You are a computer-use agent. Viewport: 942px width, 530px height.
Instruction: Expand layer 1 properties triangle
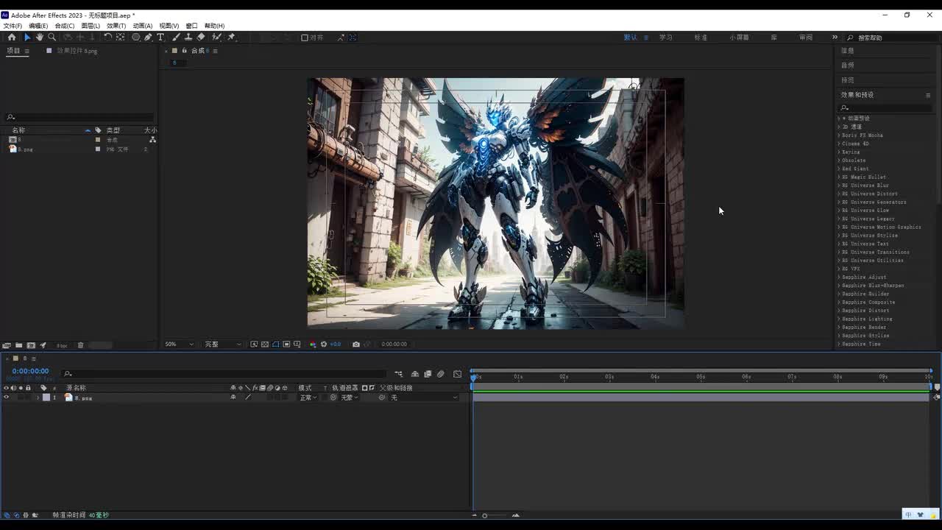[38, 397]
